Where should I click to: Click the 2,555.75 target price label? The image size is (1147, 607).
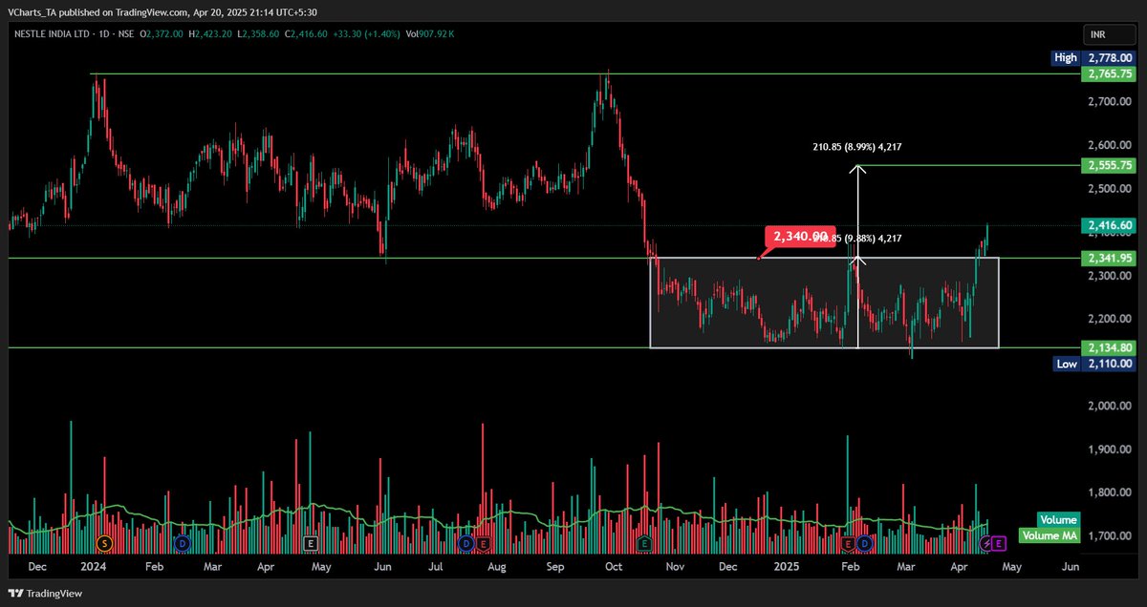tap(1109, 165)
